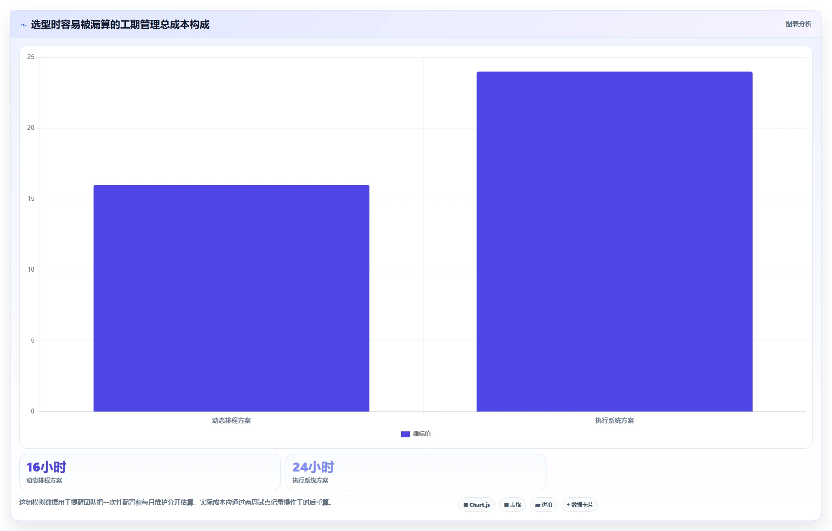Click the y-axis tick label 25
This screenshot has width=832, height=531.
pyautogui.click(x=31, y=57)
